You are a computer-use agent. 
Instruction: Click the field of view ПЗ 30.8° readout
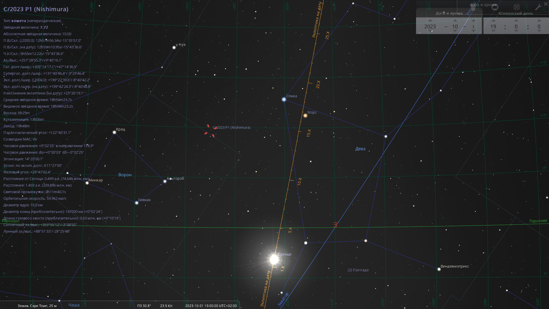(x=144, y=306)
